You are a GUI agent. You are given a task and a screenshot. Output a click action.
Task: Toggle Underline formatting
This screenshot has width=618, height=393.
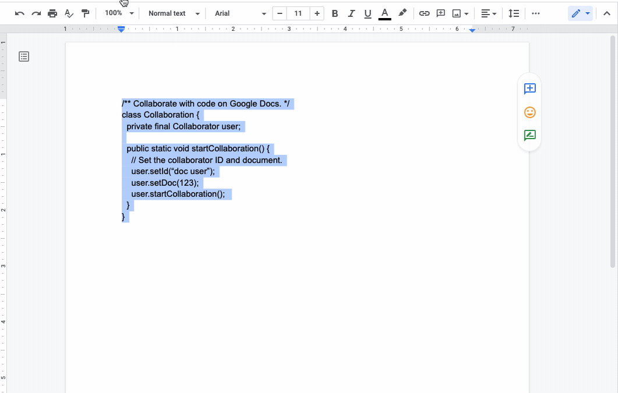click(x=368, y=14)
